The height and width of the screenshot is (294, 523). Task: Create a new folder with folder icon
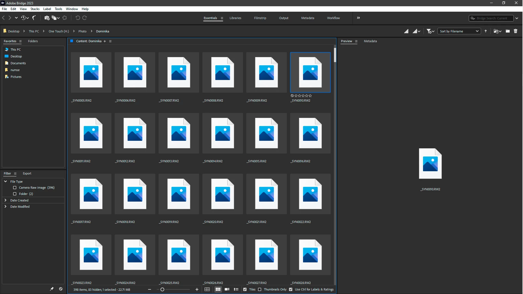(x=508, y=31)
